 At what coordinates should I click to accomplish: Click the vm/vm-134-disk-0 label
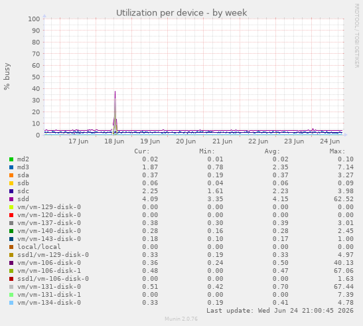[x=49, y=303]
